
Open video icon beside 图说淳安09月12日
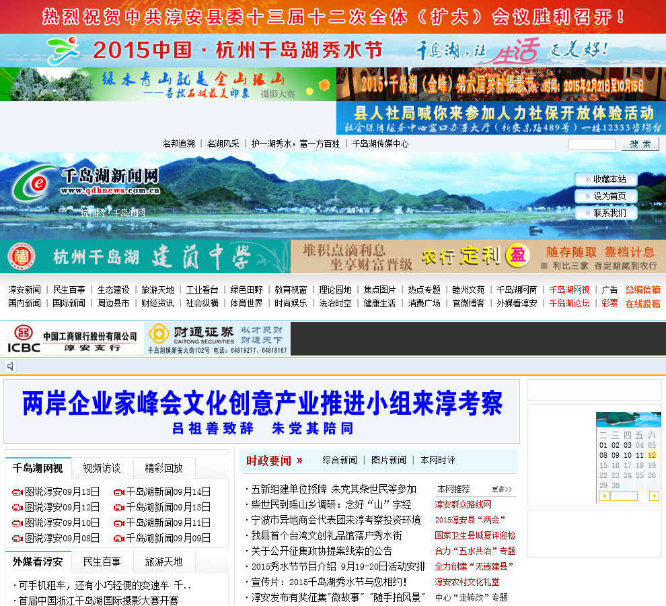click(17, 507)
